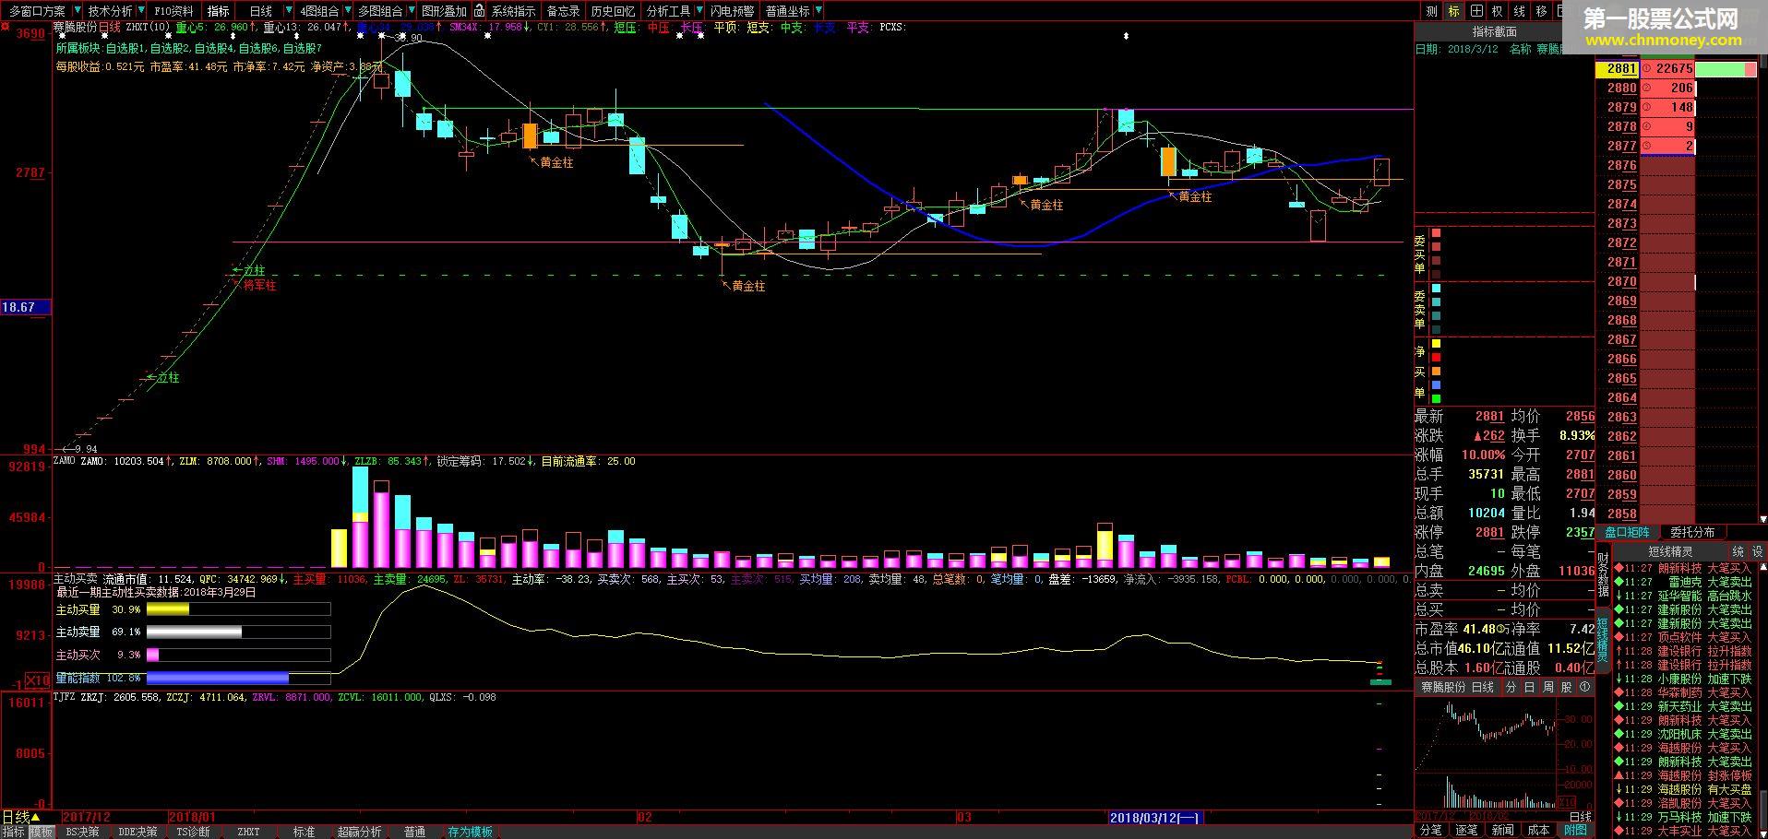Open the 分析工具 dropdown arrow
Viewport: 1768px width, 839px height.
click(x=699, y=11)
